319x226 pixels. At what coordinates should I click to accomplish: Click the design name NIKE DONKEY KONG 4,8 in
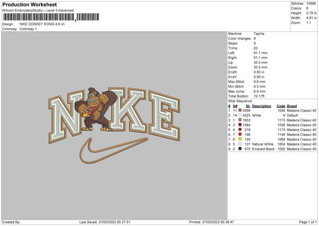pos(42,24)
